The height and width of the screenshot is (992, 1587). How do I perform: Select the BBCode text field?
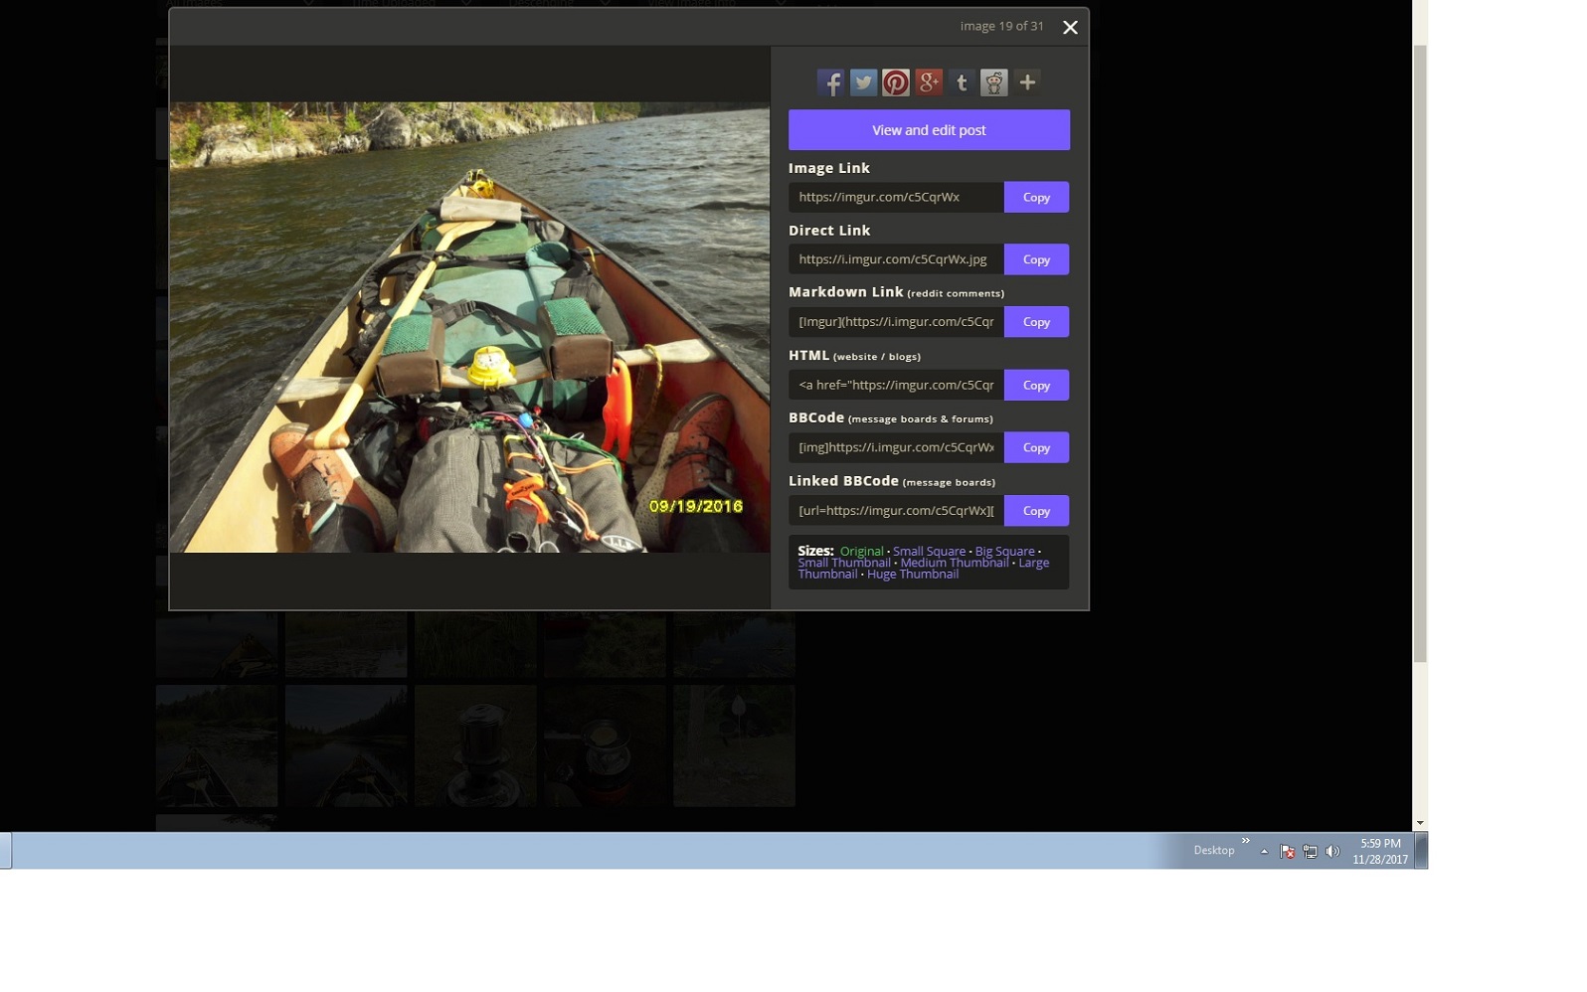896,447
